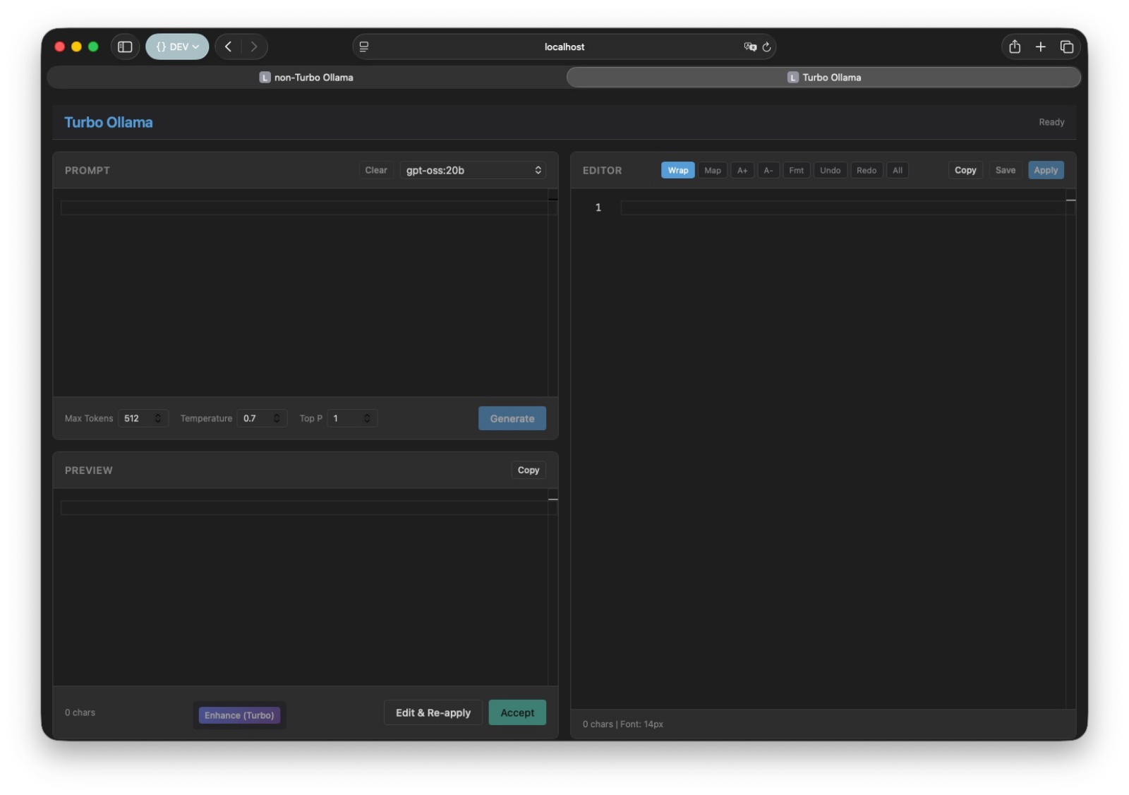
Task: Copy the Preview panel content
Action: pos(529,471)
